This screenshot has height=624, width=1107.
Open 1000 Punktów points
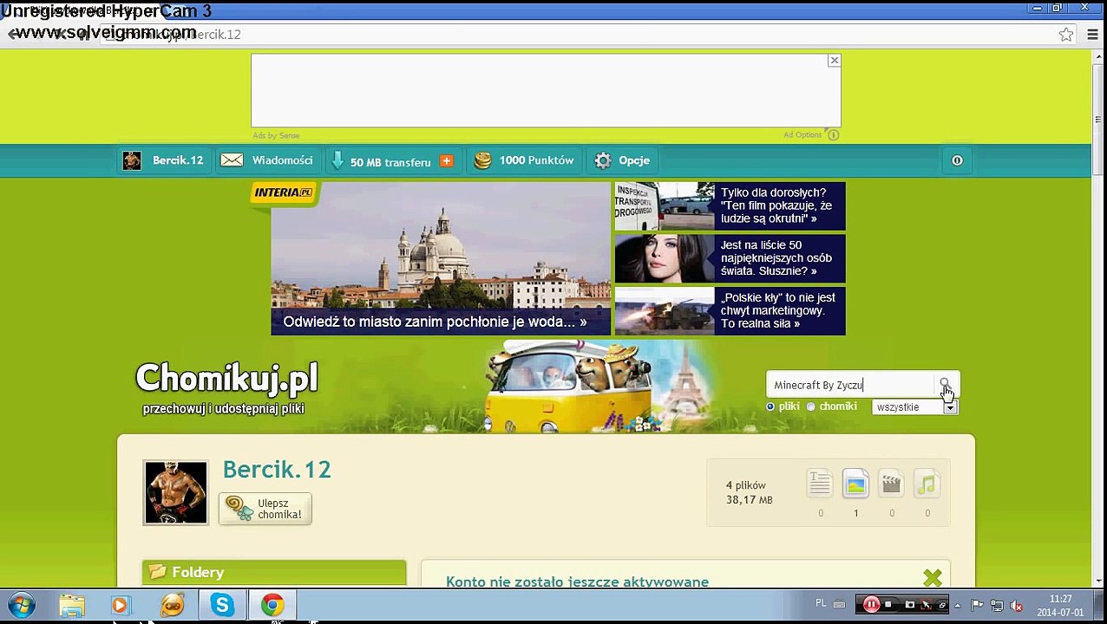coord(523,160)
